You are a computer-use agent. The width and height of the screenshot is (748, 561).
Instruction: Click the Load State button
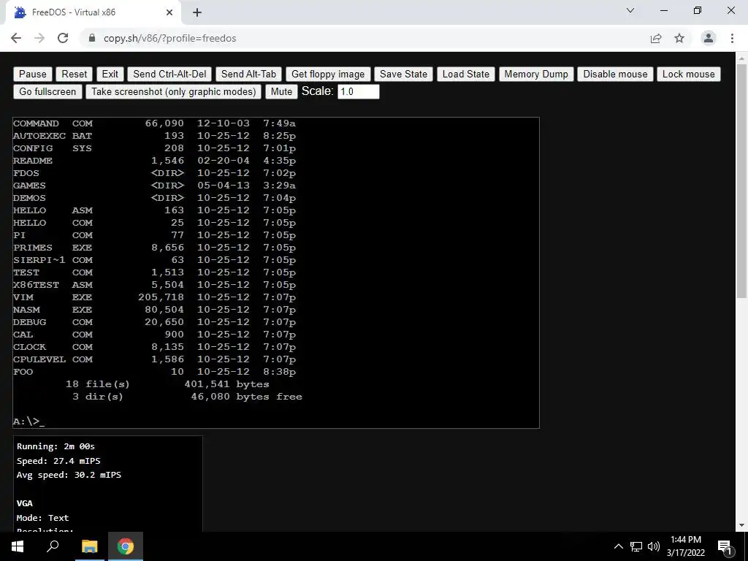coord(465,74)
